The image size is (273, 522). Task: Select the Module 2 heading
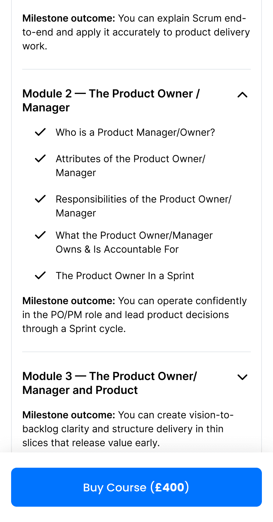(111, 100)
